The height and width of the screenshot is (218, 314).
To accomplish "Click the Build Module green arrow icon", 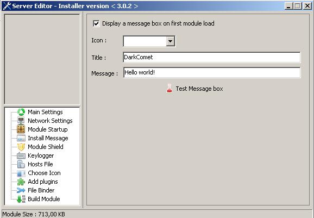I will pos(21,199).
